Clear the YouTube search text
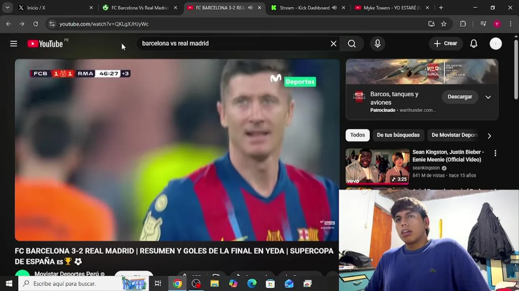519x291 pixels. [333, 44]
